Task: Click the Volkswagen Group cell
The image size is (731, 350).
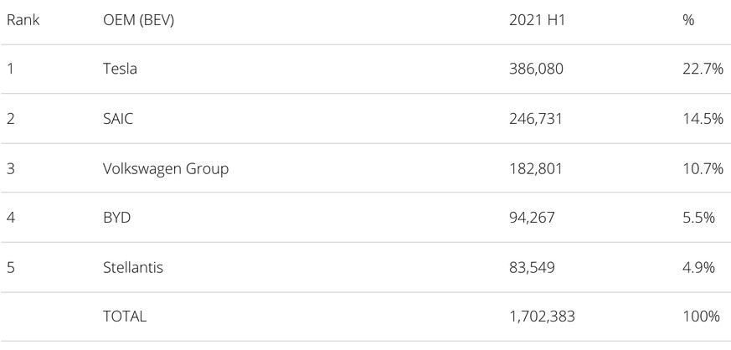Action: click(165, 168)
